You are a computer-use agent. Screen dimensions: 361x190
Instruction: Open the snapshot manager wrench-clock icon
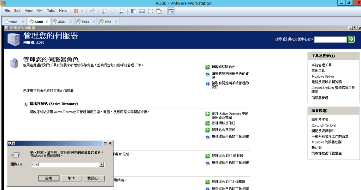[122, 11]
